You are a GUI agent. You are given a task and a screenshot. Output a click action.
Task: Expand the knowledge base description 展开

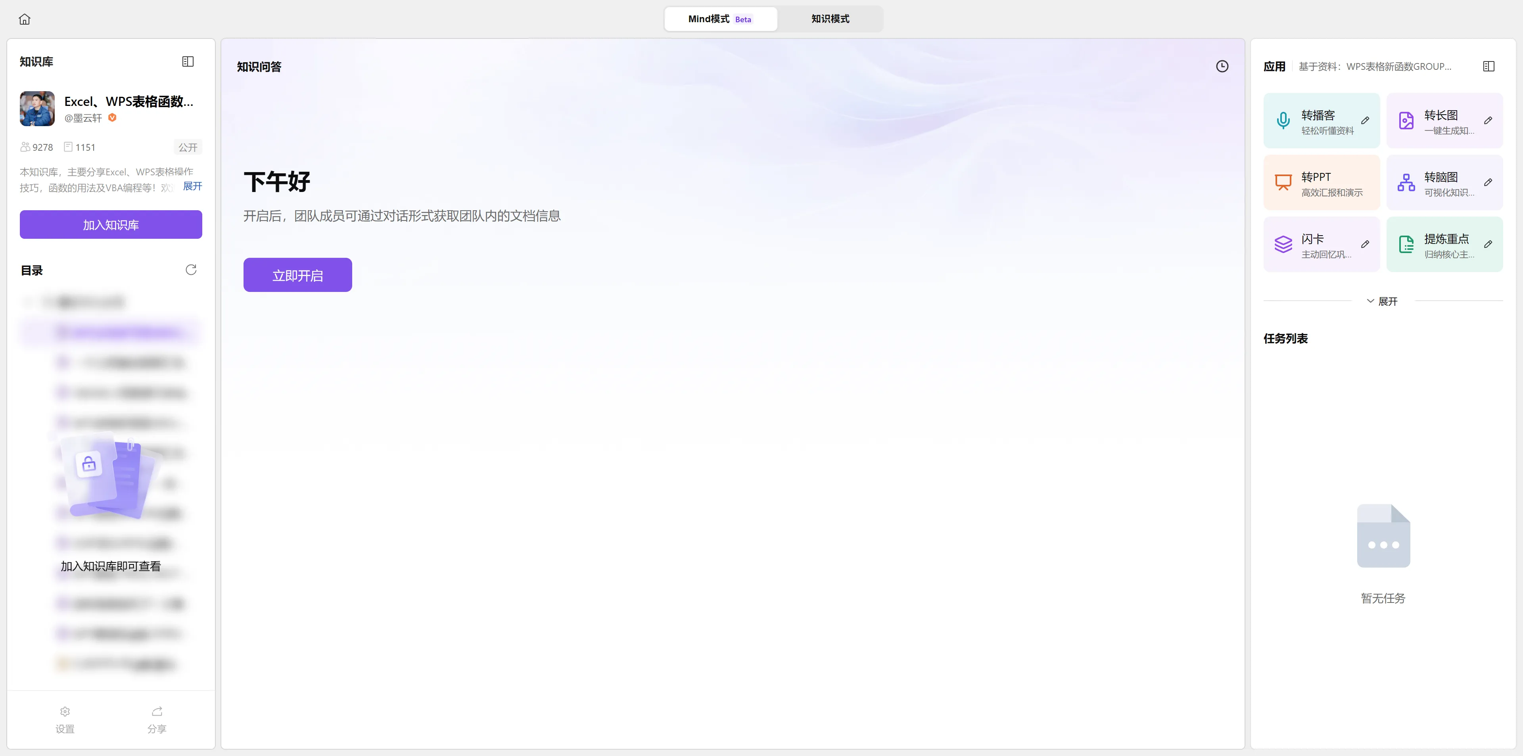point(193,186)
